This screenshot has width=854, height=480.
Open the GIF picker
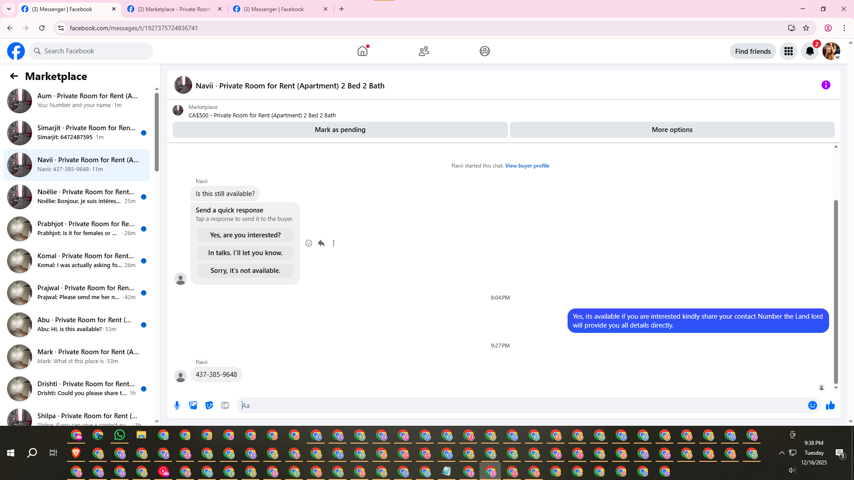click(x=225, y=405)
